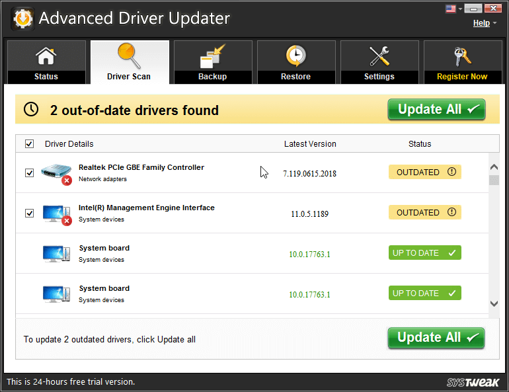The width and height of the screenshot is (509, 392).
Task: Click the Realtek network adapter device icon
Action: [56, 174]
